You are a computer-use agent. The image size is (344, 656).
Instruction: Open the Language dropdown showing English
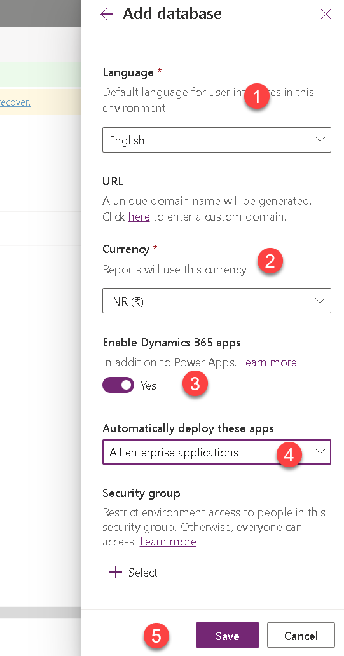(217, 140)
